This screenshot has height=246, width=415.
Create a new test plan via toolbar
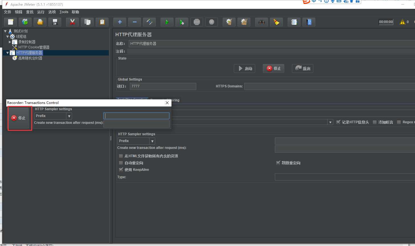[11, 22]
